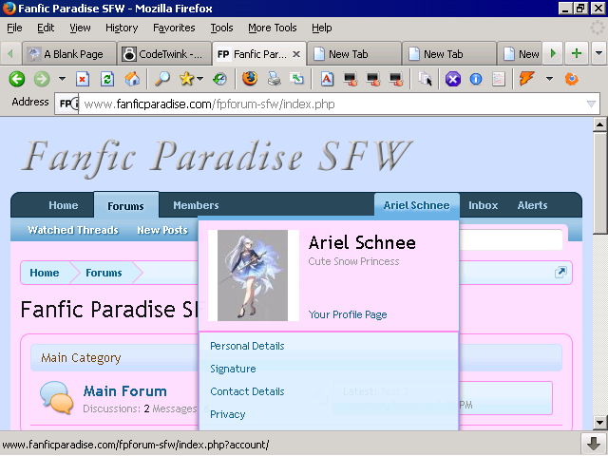This screenshot has width=608, height=456.
Task: Open Signature in account menu
Action: coord(233,369)
